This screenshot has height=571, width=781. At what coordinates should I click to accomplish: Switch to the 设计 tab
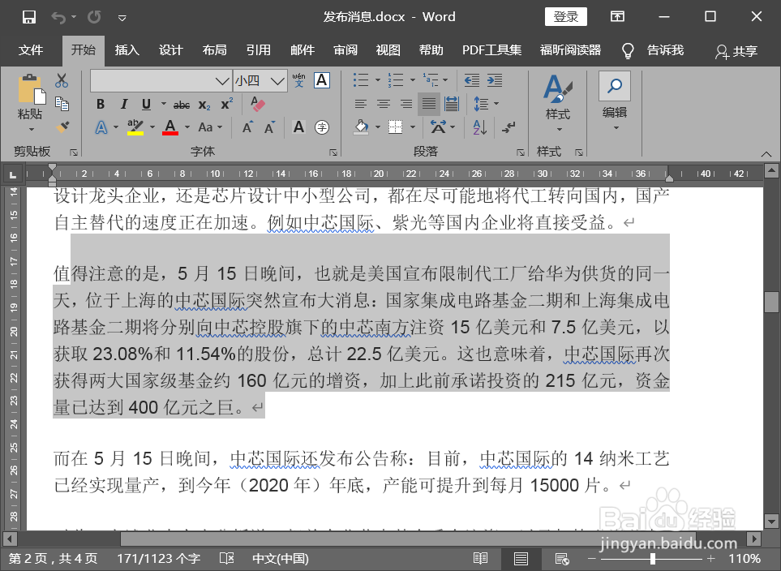pos(171,50)
